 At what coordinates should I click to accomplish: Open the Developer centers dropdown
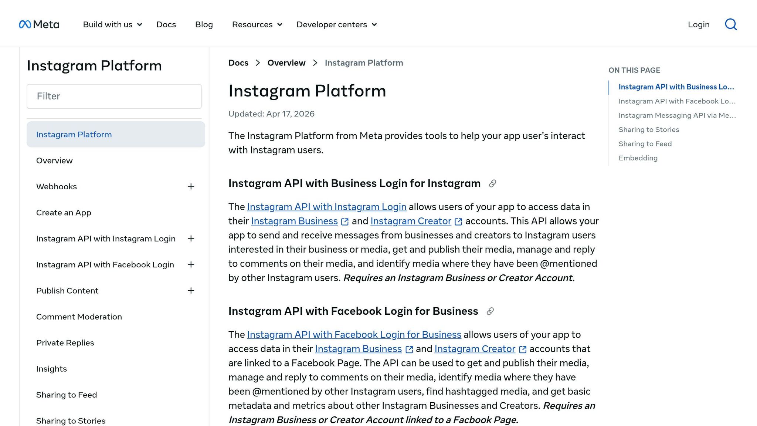coord(337,24)
